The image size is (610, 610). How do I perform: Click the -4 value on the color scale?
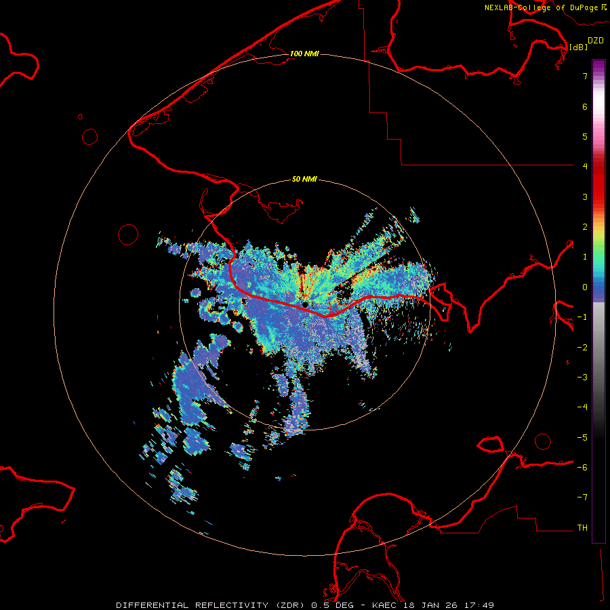[582, 407]
